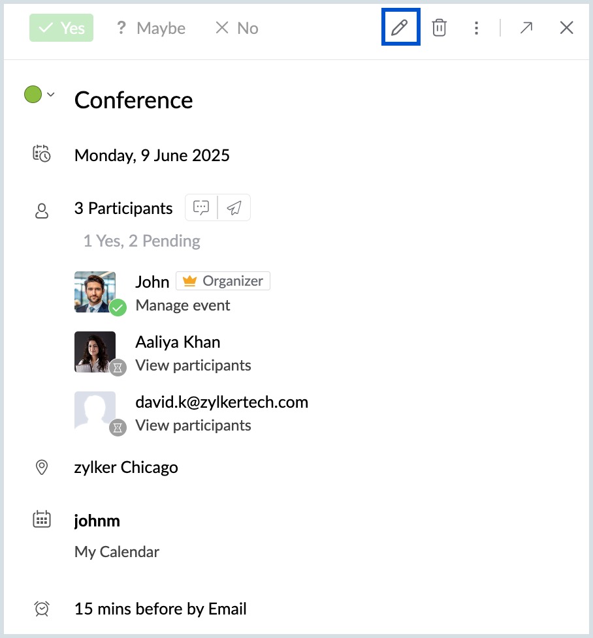Click the send email paper-plane icon
Viewport: 593px width, 638px height.
click(234, 207)
